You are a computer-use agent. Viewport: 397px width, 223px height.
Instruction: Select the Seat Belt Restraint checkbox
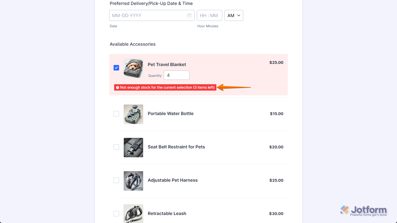[x=116, y=147]
